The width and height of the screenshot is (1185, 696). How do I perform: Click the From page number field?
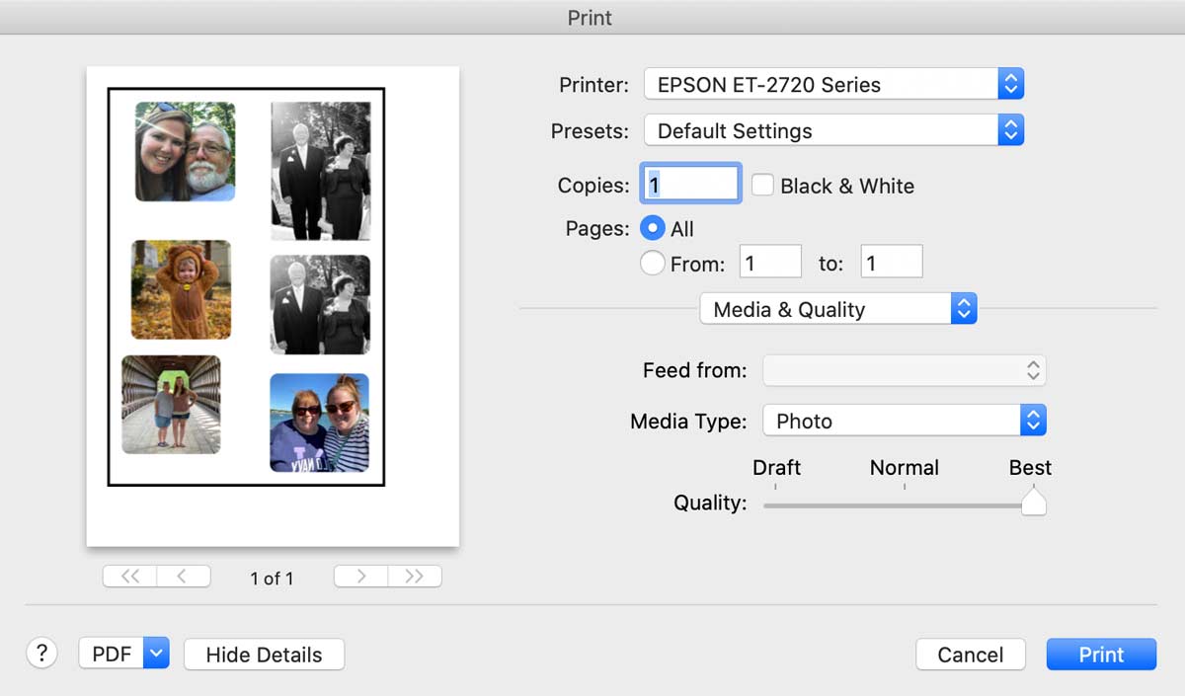770,264
